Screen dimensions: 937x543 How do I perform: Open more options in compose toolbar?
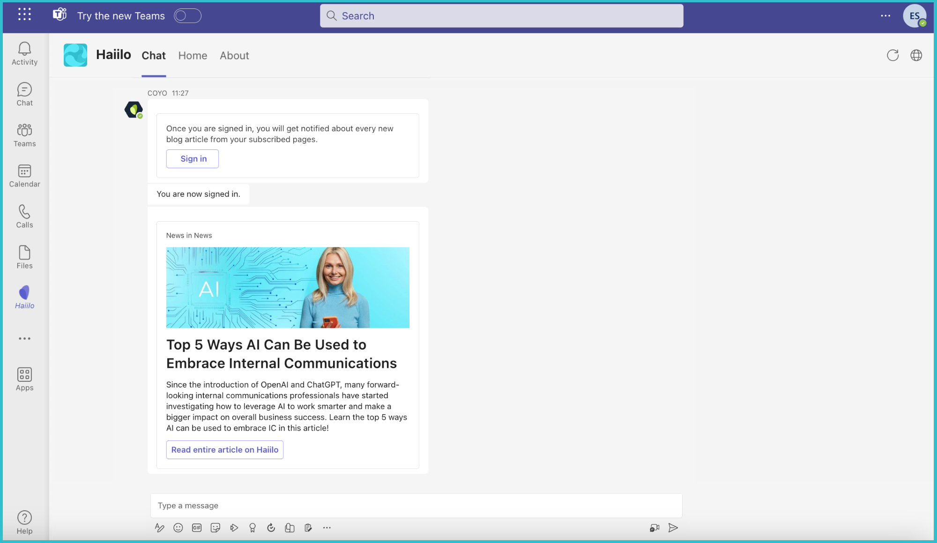327,528
